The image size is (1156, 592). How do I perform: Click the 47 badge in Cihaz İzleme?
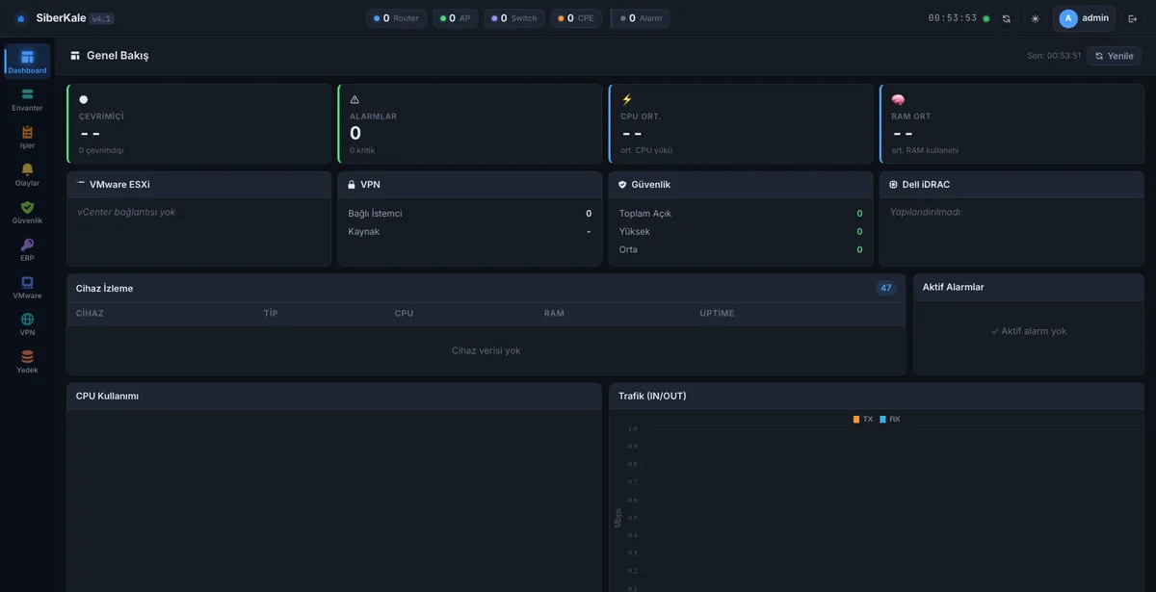pyautogui.click(x=886, y=288)
